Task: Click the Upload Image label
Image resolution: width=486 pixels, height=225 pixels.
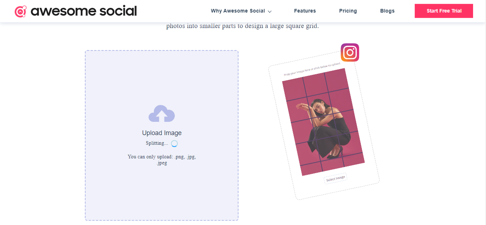Action: 162,133
